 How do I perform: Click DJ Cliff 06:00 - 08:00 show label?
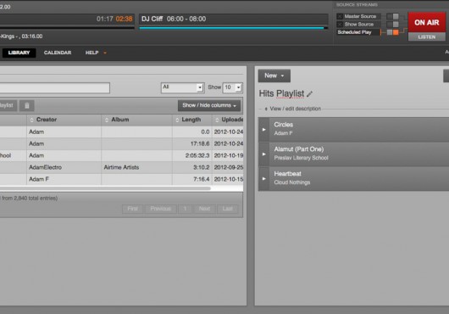click(x=174, y=19)
